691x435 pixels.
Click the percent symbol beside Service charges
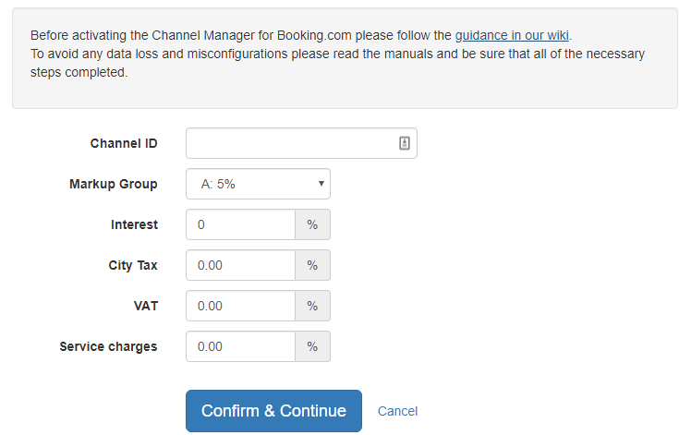pyautogui.click(x=312, y=346)
